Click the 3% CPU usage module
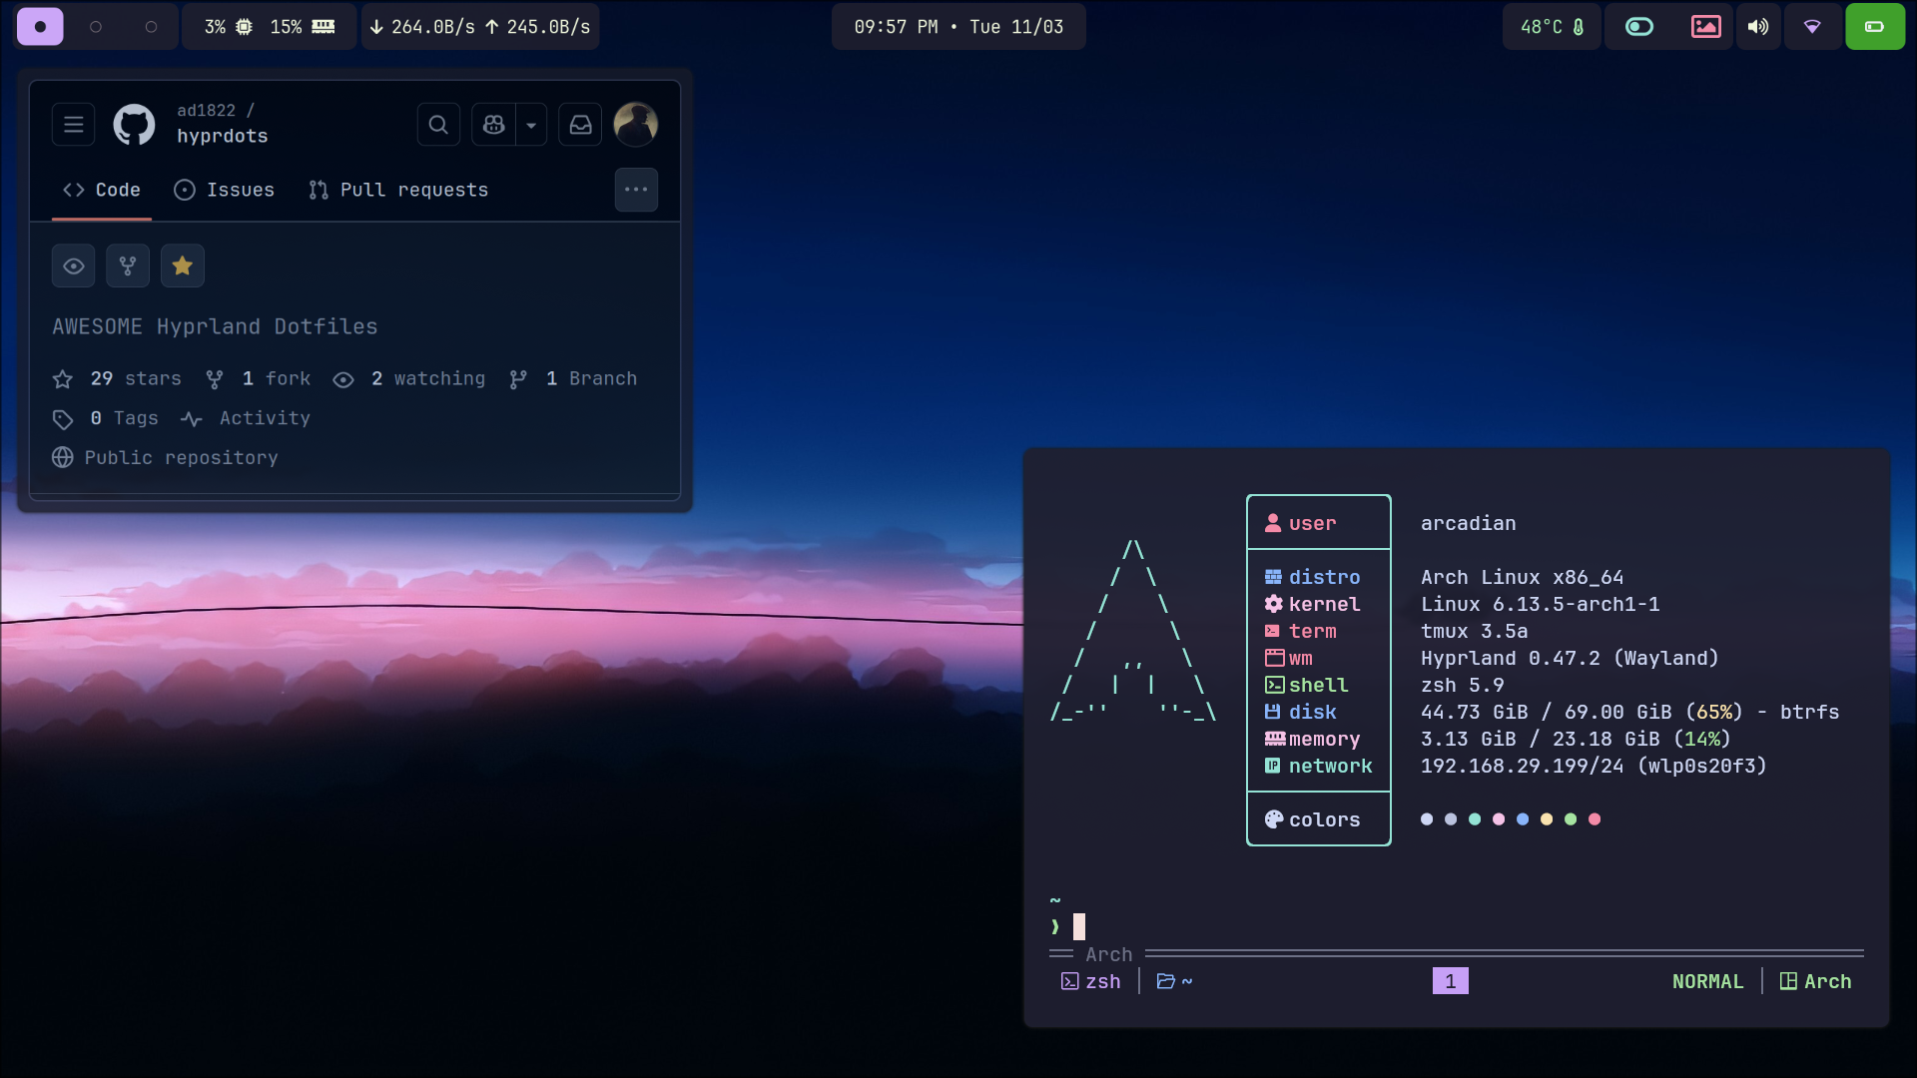This screenshot has height=1078, width=1917. tap(229, 27)
